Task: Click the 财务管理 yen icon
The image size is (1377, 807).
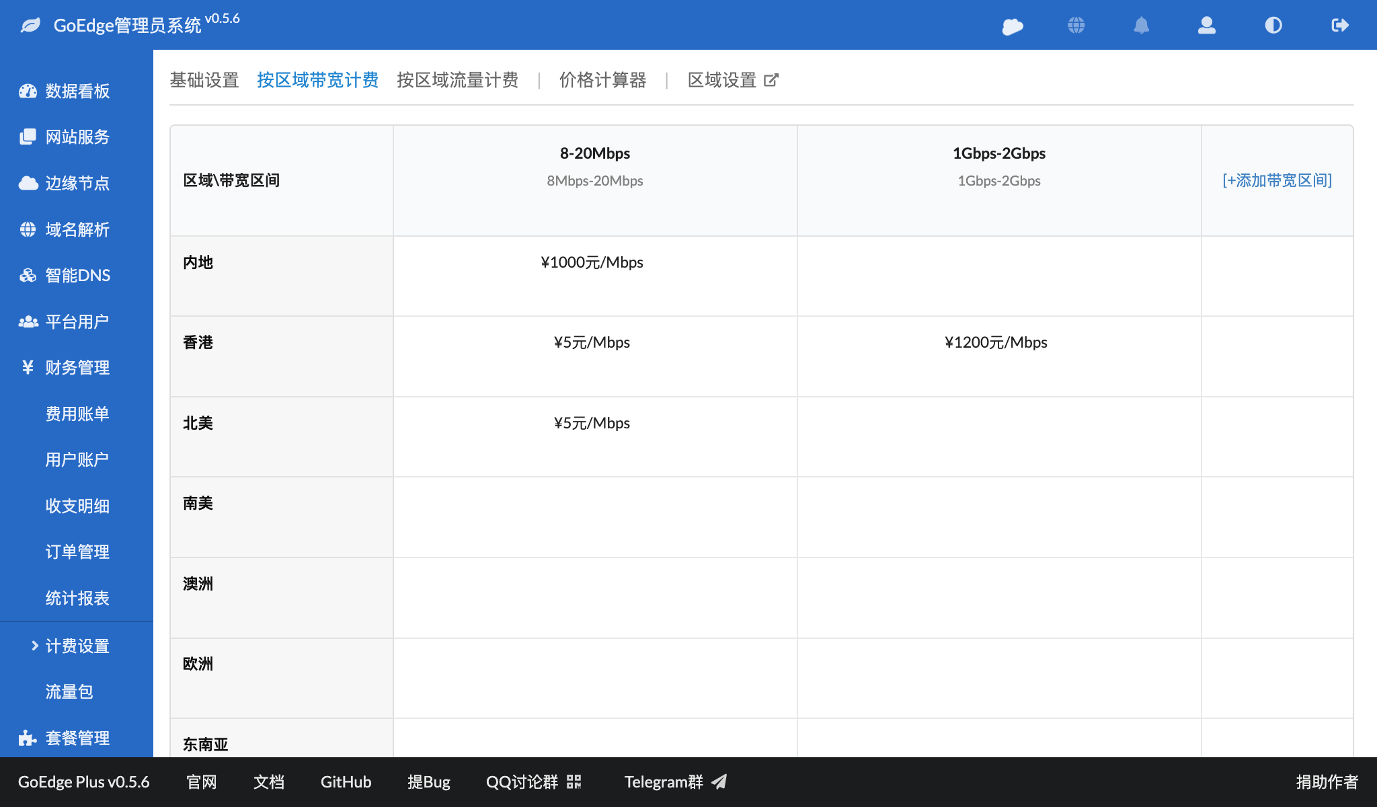Action: click(x=28, y=367)
